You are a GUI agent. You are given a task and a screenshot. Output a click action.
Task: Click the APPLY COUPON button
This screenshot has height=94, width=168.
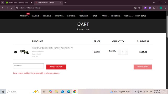(x=56, y=67)
